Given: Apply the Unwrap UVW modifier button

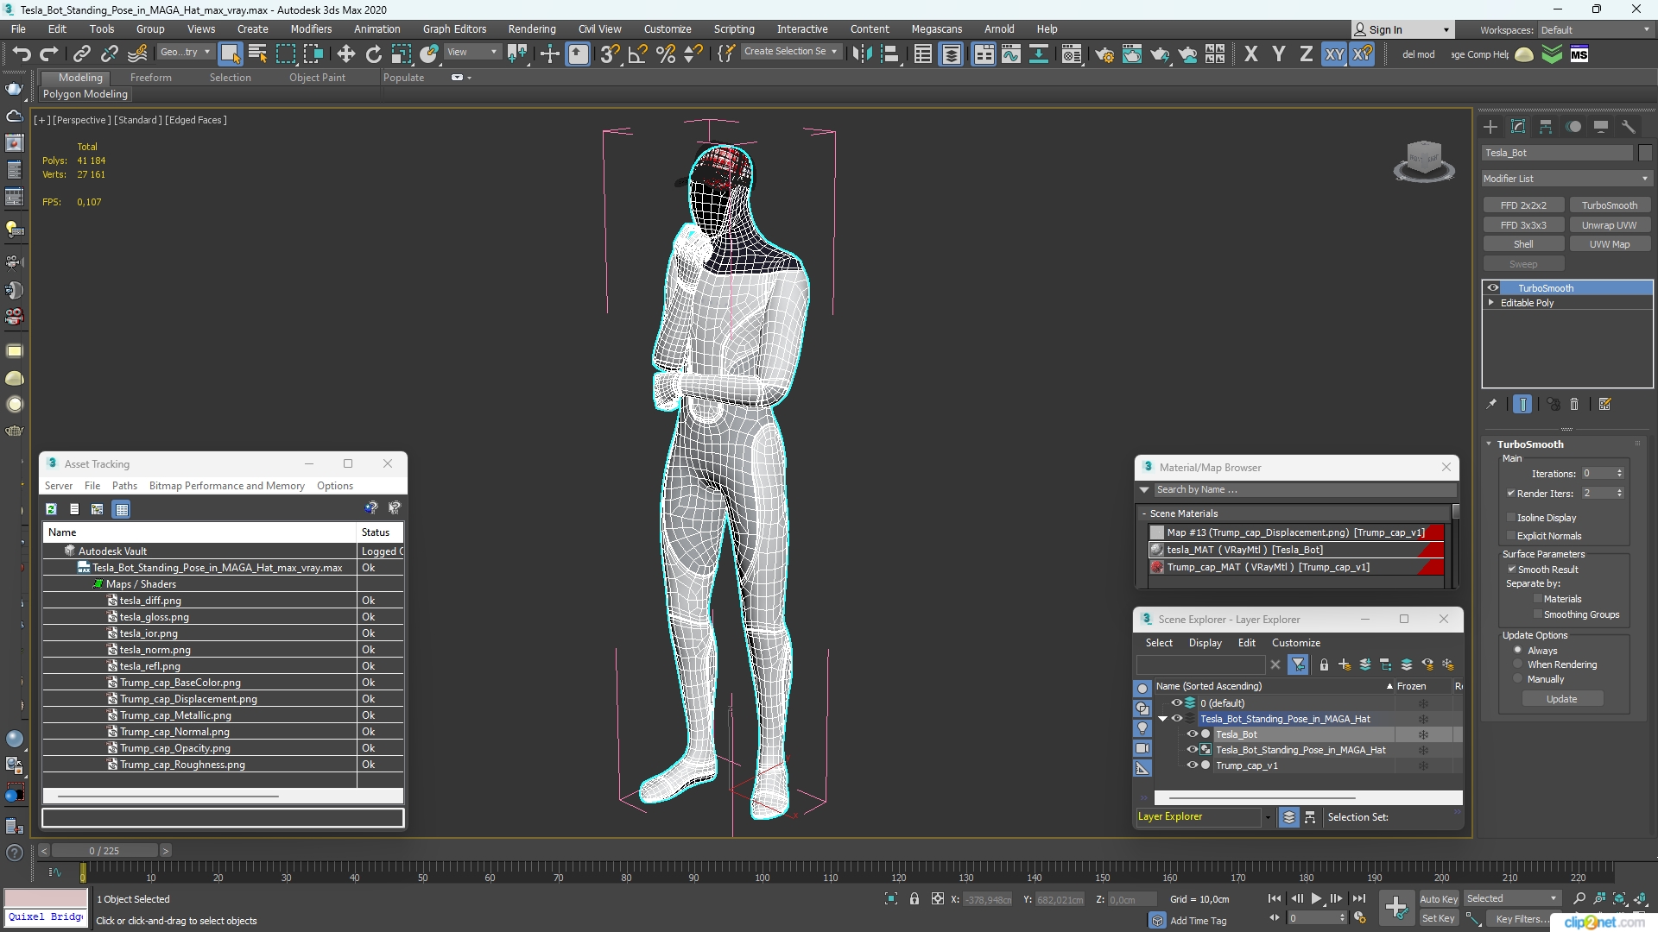Looking at the screenshot, I should (x=1609, y=225).
